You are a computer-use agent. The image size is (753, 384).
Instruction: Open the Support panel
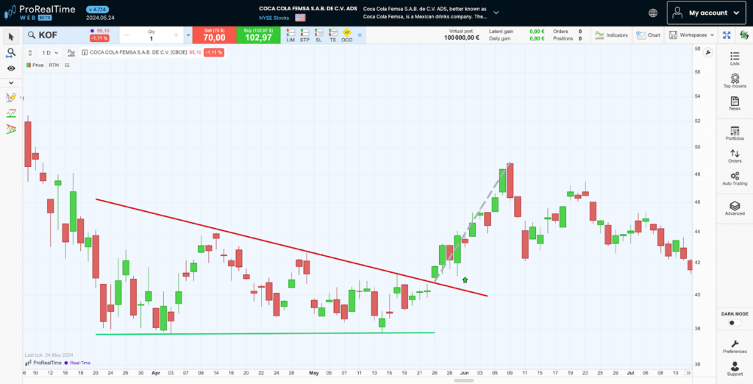pyautogui.click(x=735, y=369)
